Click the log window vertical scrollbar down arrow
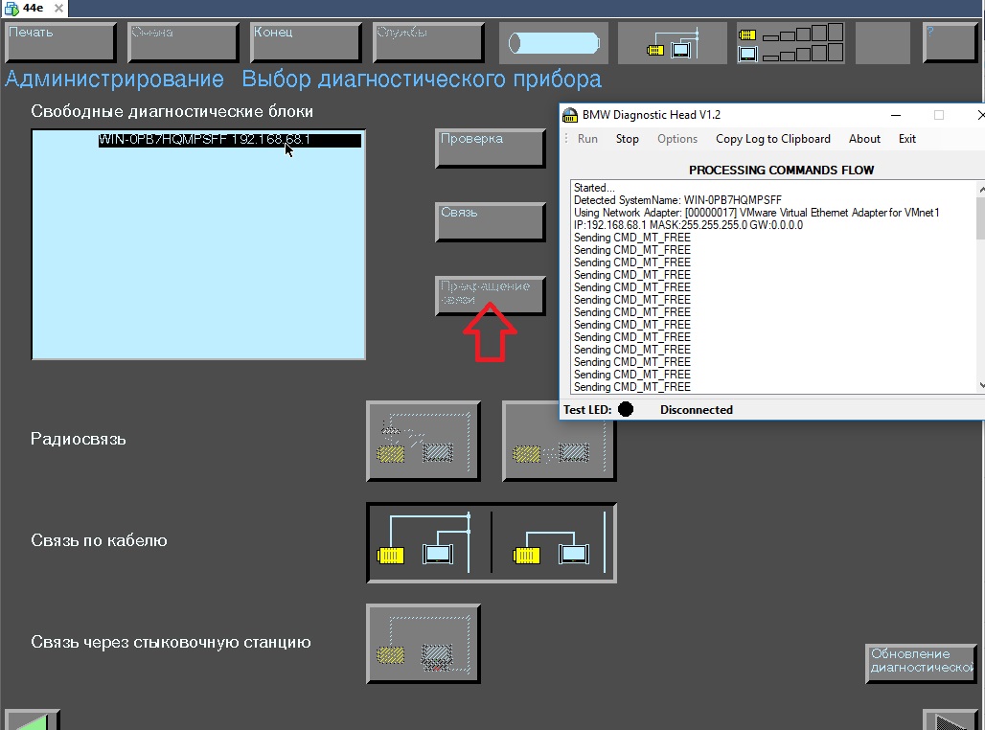 (x=980, y=385)
